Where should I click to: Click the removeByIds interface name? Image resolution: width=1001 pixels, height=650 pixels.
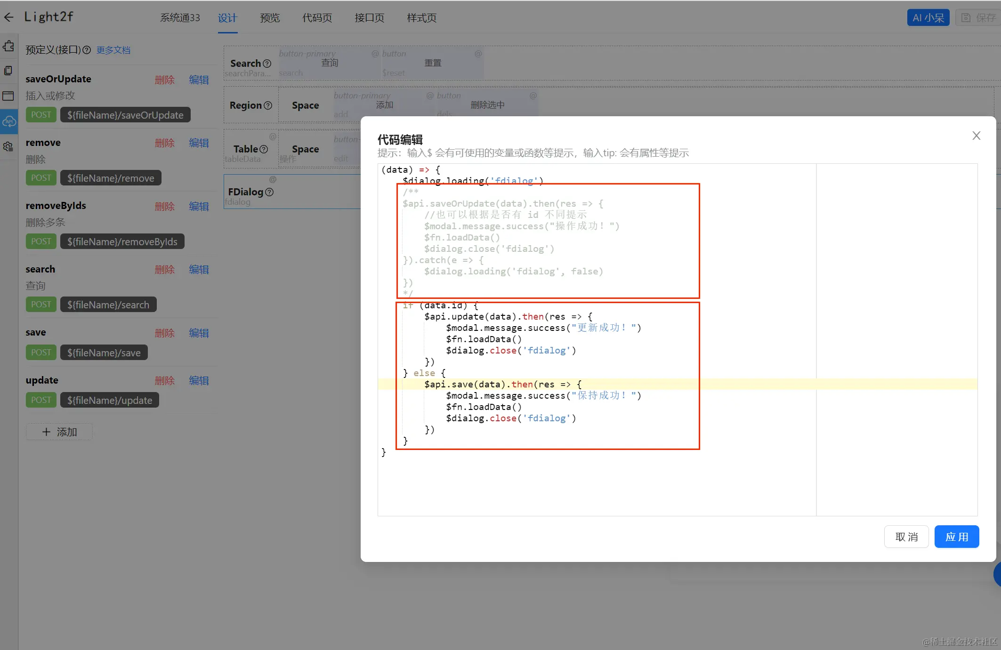point(56,206)
